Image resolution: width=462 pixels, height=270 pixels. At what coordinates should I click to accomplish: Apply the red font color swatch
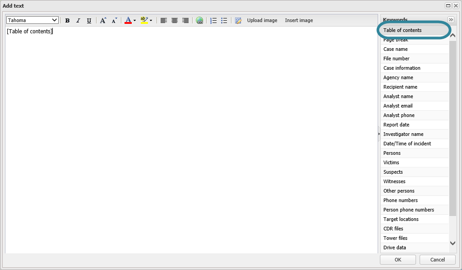point(128,21)
